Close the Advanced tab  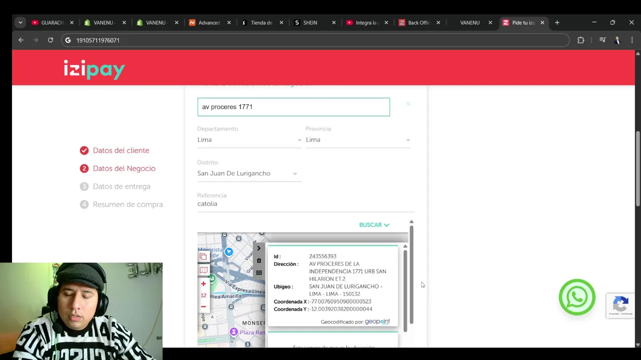tap(229, 22)
